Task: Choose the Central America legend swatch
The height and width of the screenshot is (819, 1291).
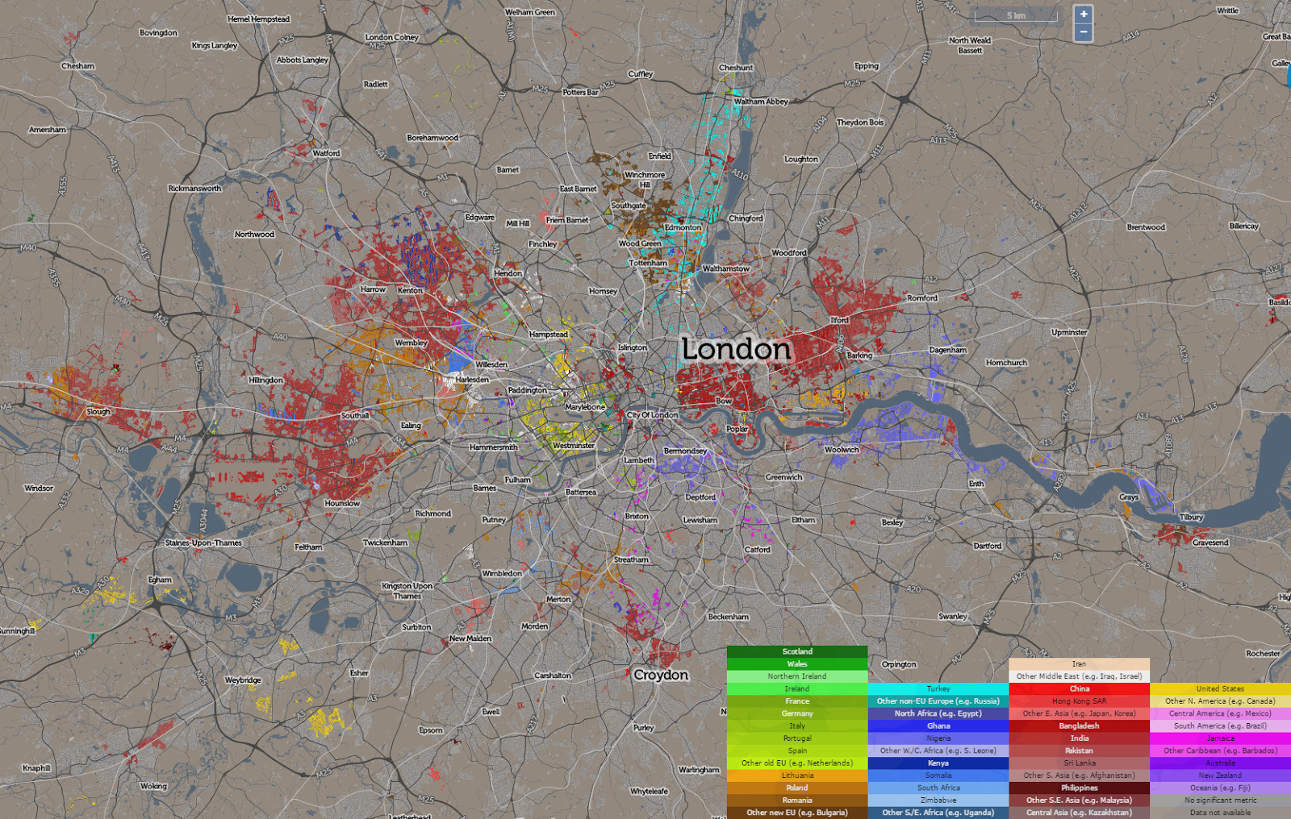Action: click(x=1221, y=713)
